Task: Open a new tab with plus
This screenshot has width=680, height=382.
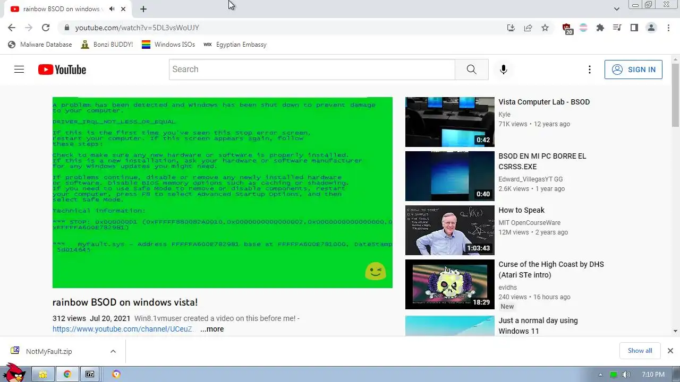Action: point(143,9)
